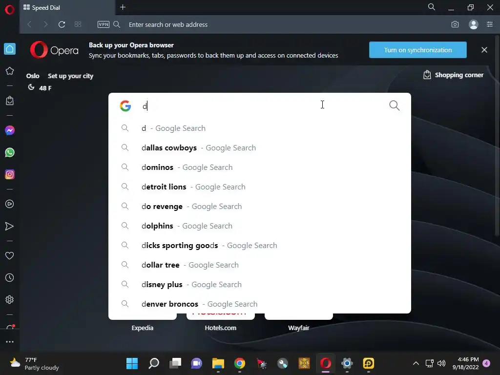The image size is (500, 375).
Task: Dismiss the Opera backup banner
Action: click(x=484, y=50)
